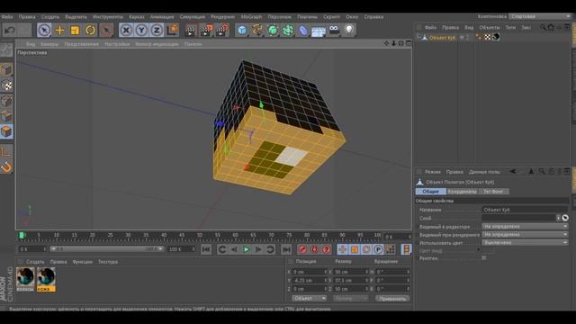Image resolution: width=576 pixels, height=324 pixels.
Task: Switch to the Общие attributes tab
Action: 430,192
